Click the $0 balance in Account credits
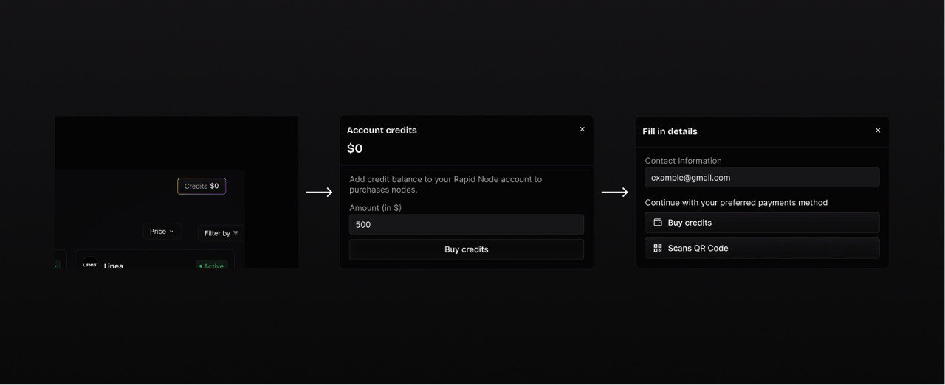Viewport: 945px width, 385px height. click(x=355, y=148)
